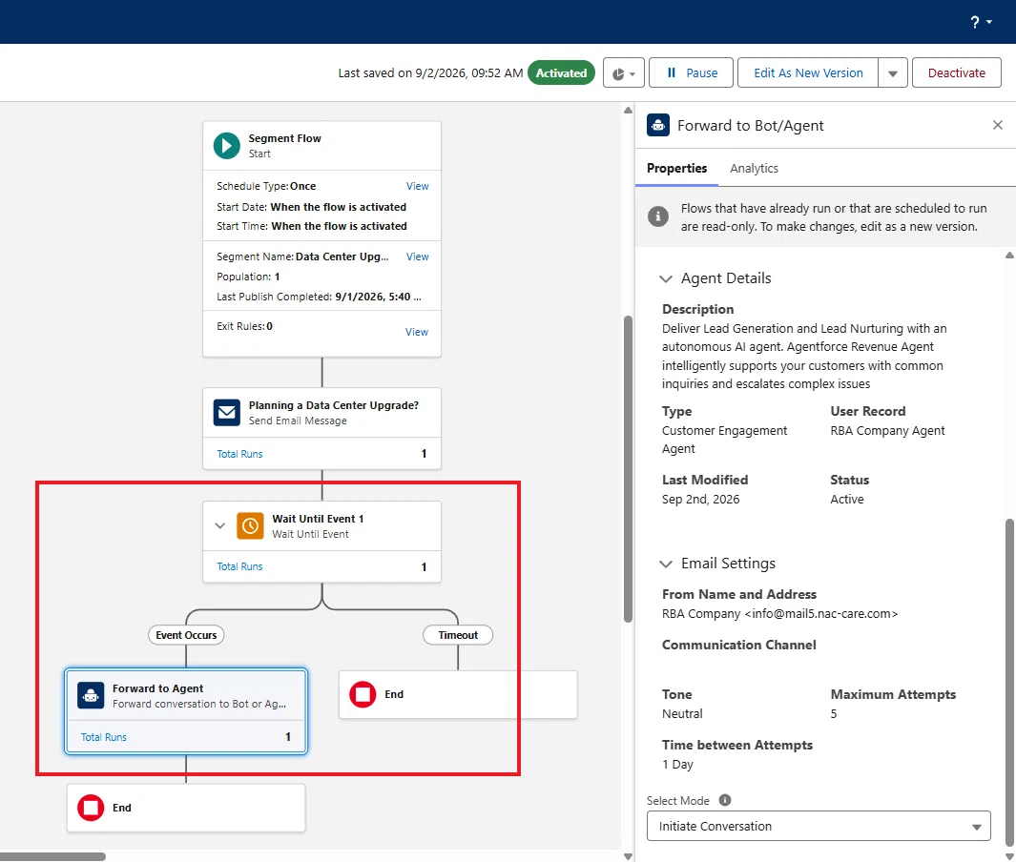Click the Deactivate button
This screenshot has height=862, width=1016.
tap(957, 73)
